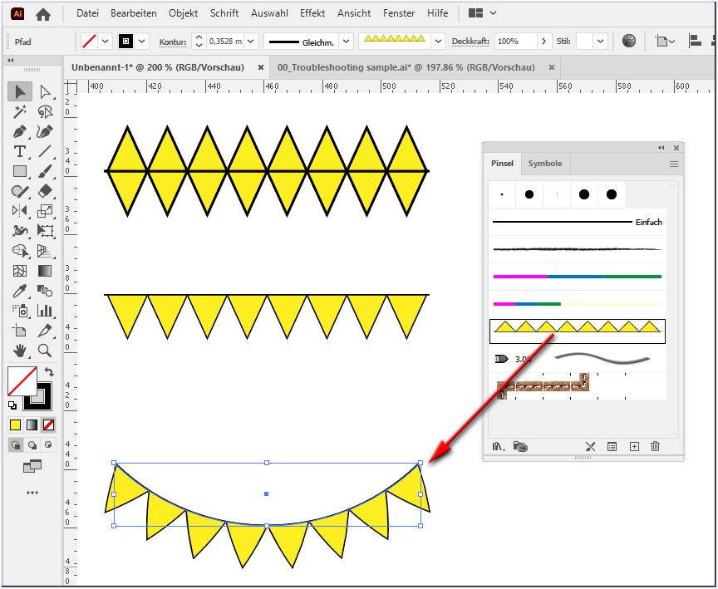Delete the selected brush with the trash icon

[x=655, y=446]
